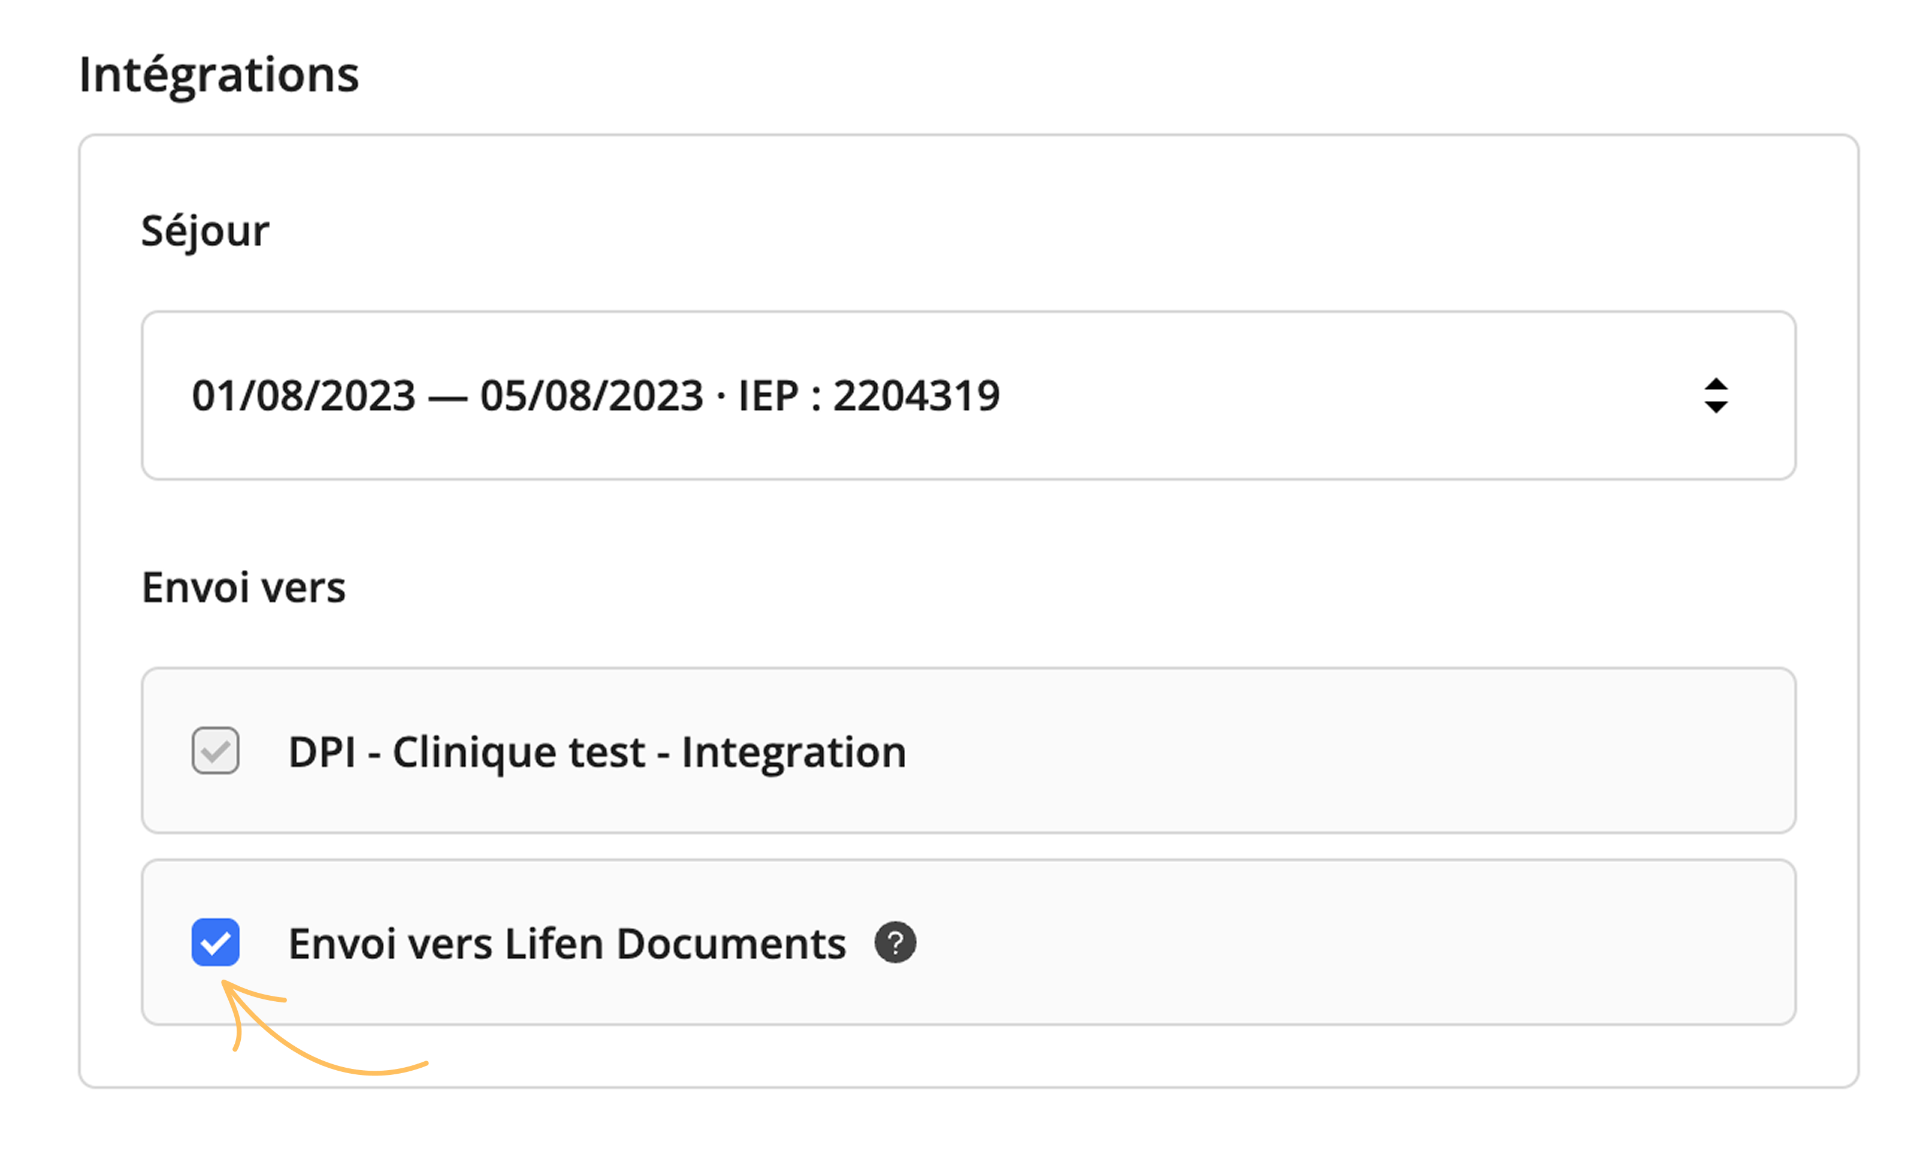Click the 05/08/2023 end date text
This screenshot has width=1929, height=1160.
click(592, 395)
